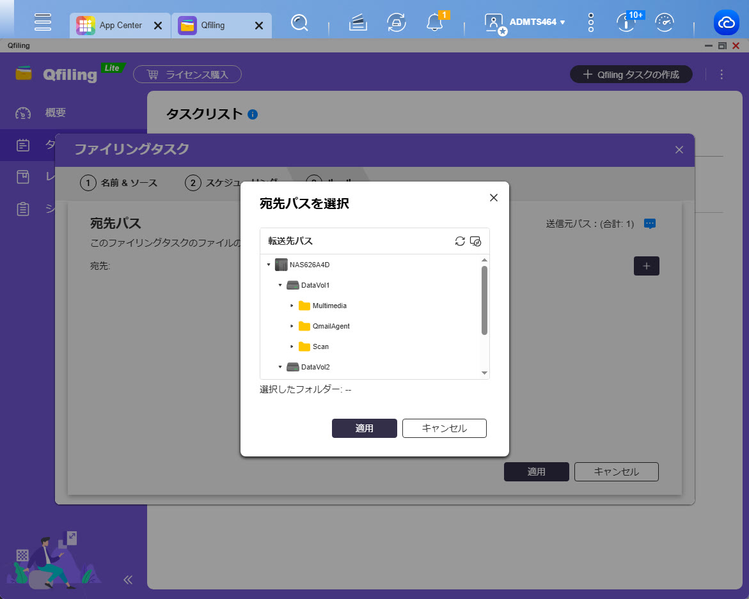Click the search magnifier icon in top bar
This screenshot has width=749, height=599.
point(299,23)
